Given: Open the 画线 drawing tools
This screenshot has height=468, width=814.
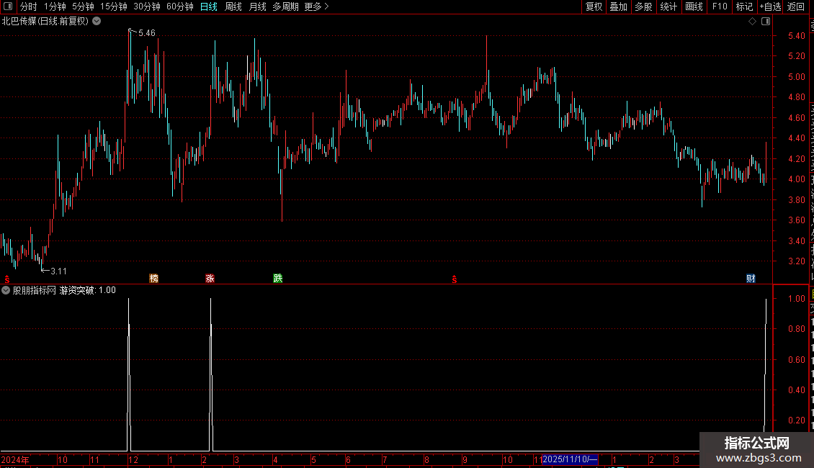Looking at the screenshot, I should pos(694,6).
